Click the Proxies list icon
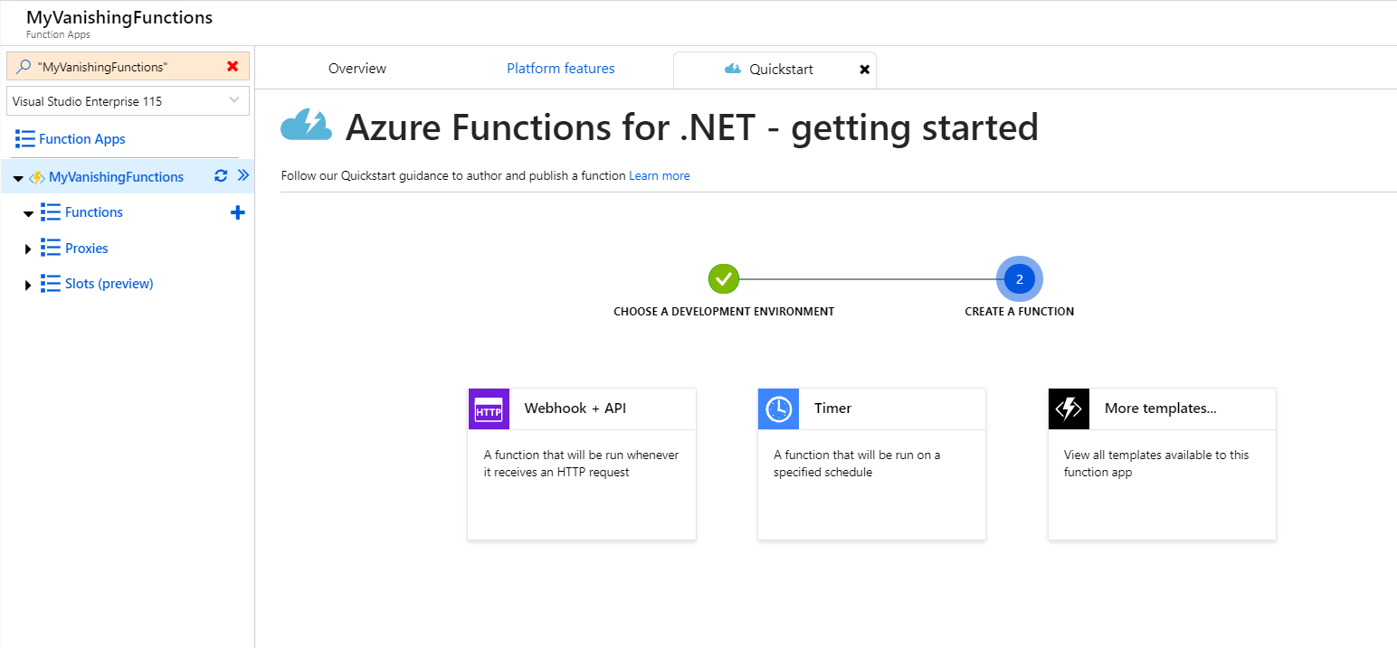1397x648 pixels. (51, 248)
